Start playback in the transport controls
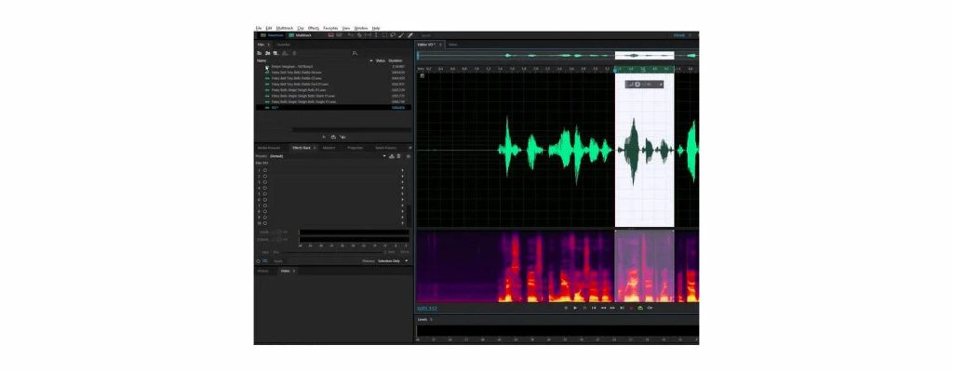The height and width of the screenshot is (371, 953). [x=575, y=308]
